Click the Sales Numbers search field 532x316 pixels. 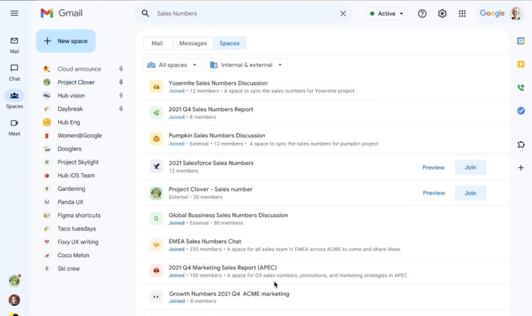tap(244, 13)
